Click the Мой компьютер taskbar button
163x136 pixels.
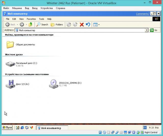pos(52,128)
